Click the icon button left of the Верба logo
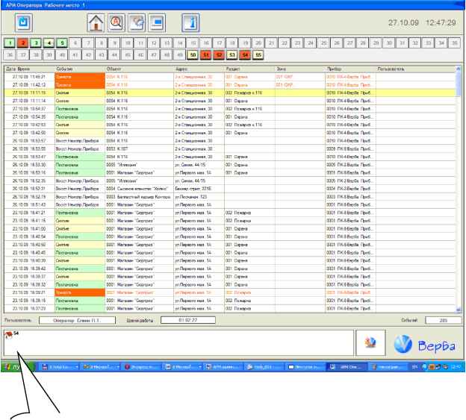 tap(370, 342)
